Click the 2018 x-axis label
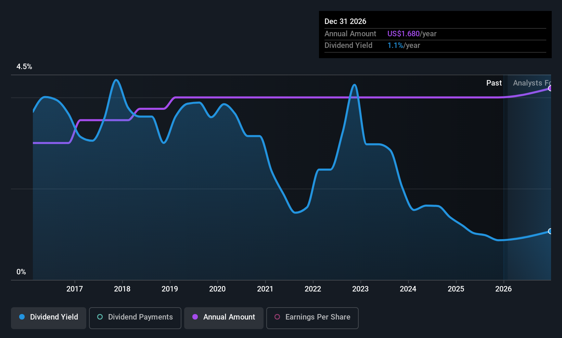 click(122, 289)
